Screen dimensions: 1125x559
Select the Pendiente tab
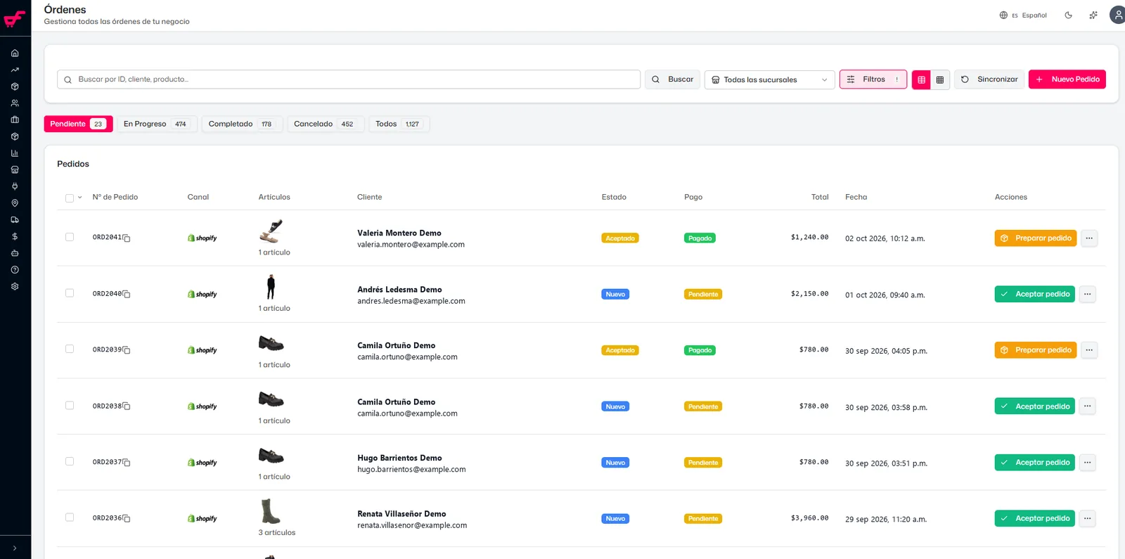78,124
